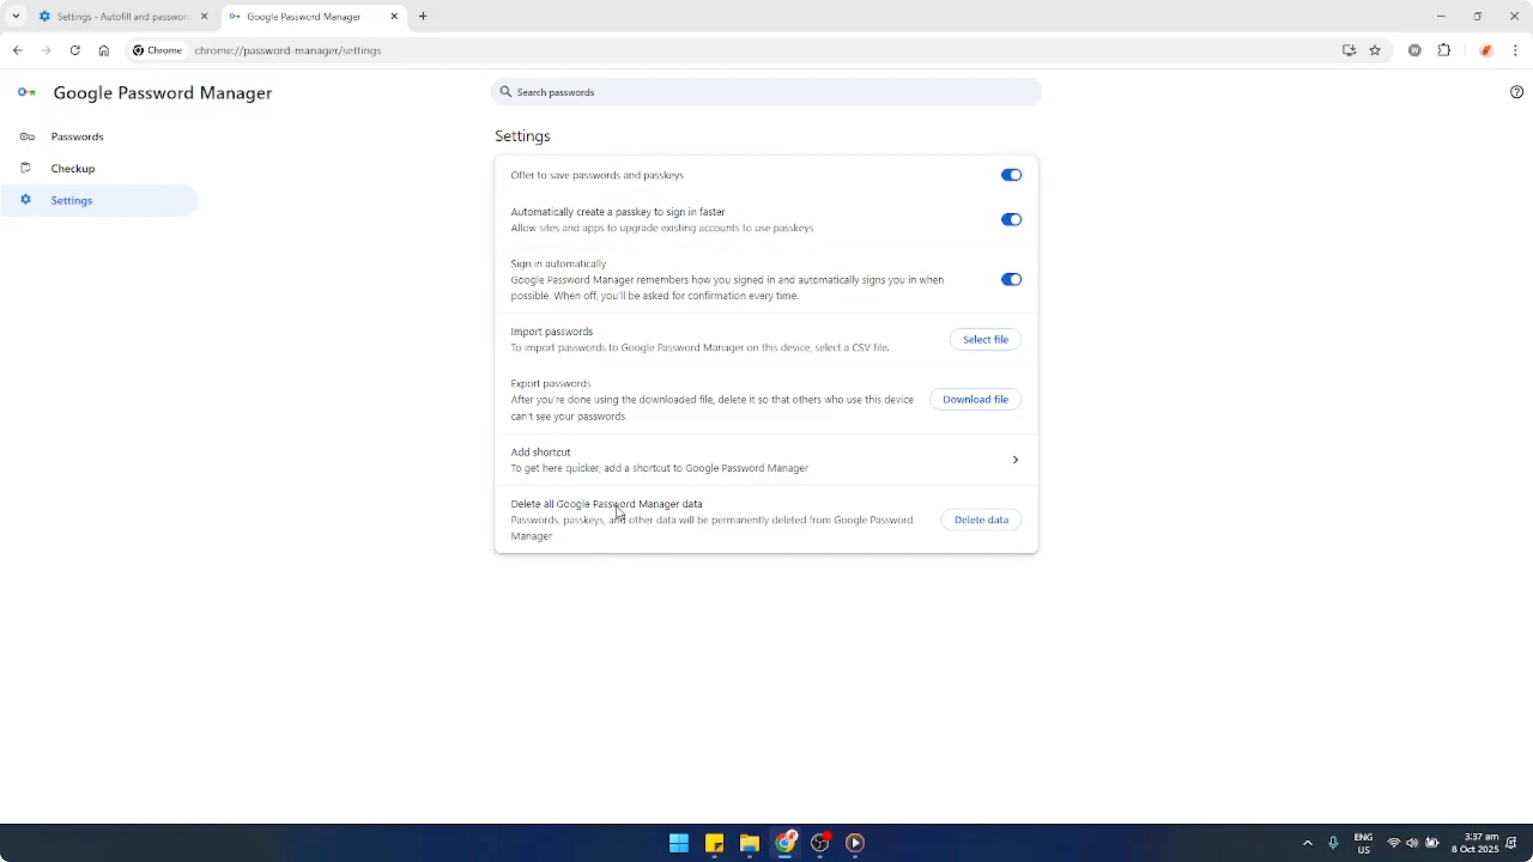
Task: Switch to Google Password Manager tab
Action: click(304, 17)
